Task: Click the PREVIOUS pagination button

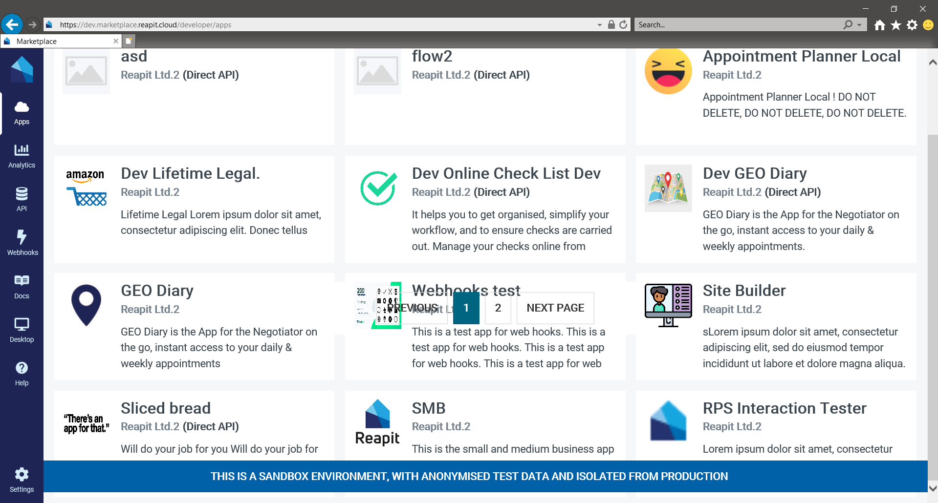Action: [413, 308]
